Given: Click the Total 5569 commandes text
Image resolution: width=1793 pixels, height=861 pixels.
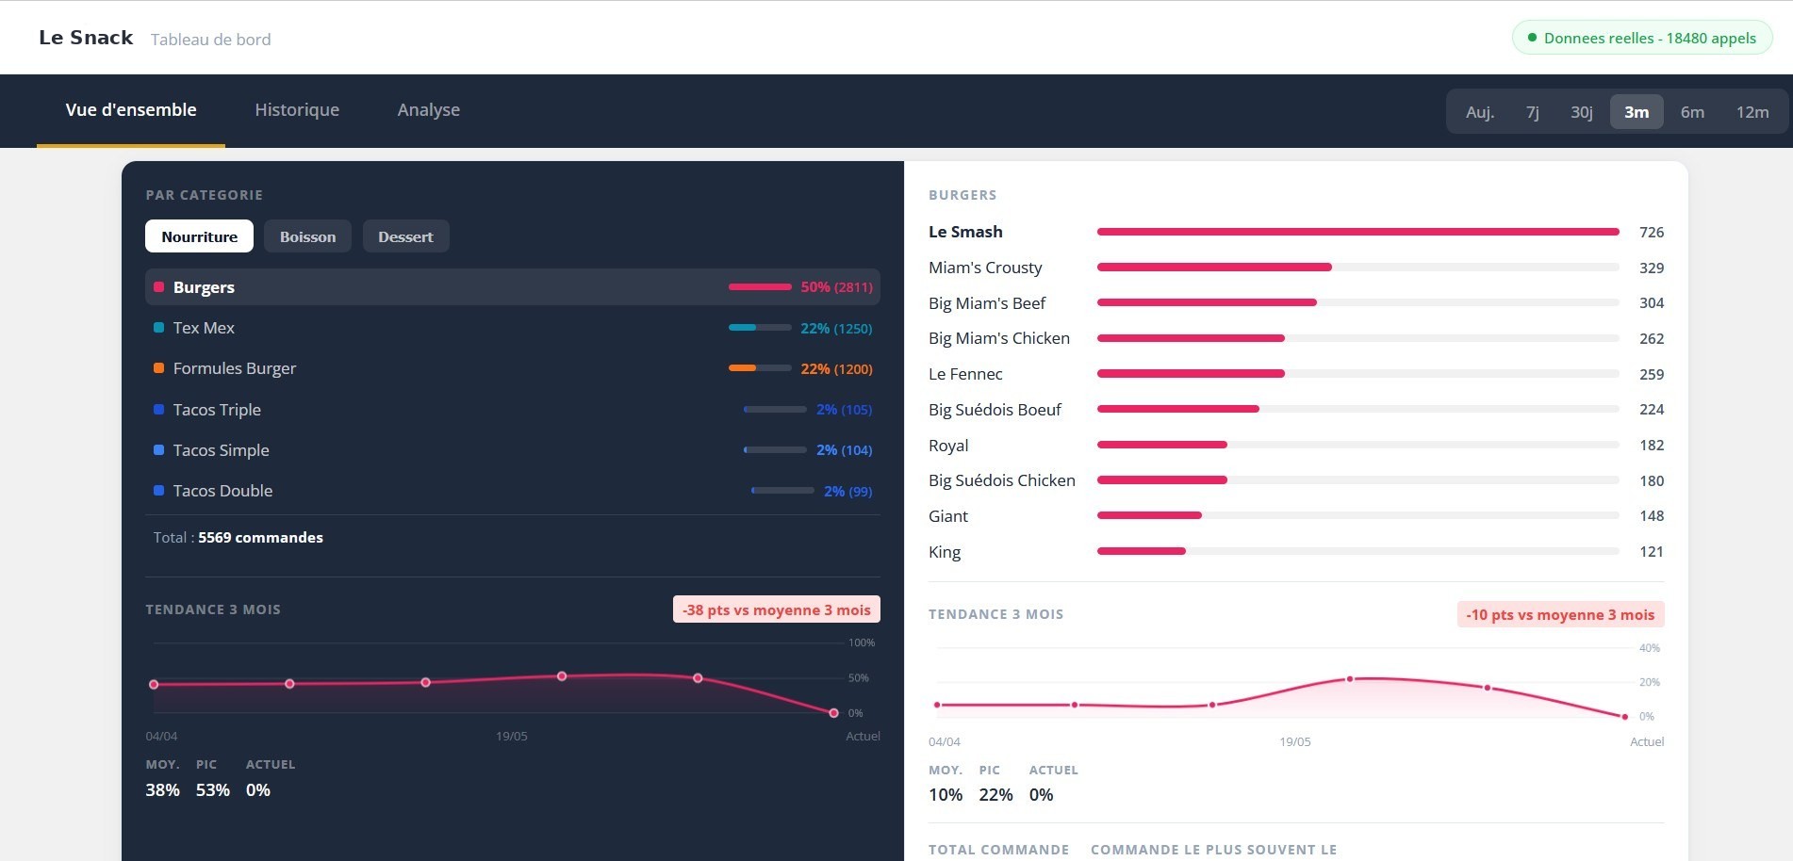Looking at the screenshot, I should [239, 538].
